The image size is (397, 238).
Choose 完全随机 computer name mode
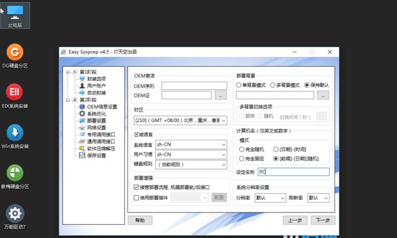(242, 149)
